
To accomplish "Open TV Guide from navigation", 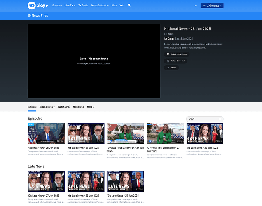I will [83, 5].
